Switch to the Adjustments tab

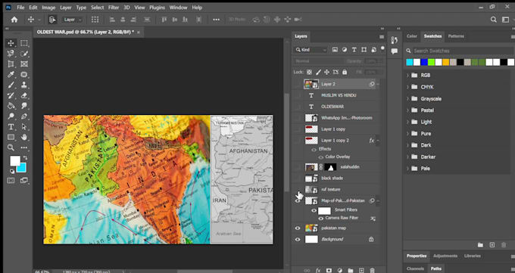click(x=445, y=256)
